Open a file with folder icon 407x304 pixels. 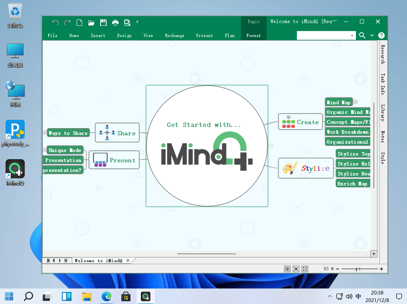point(91,23)
